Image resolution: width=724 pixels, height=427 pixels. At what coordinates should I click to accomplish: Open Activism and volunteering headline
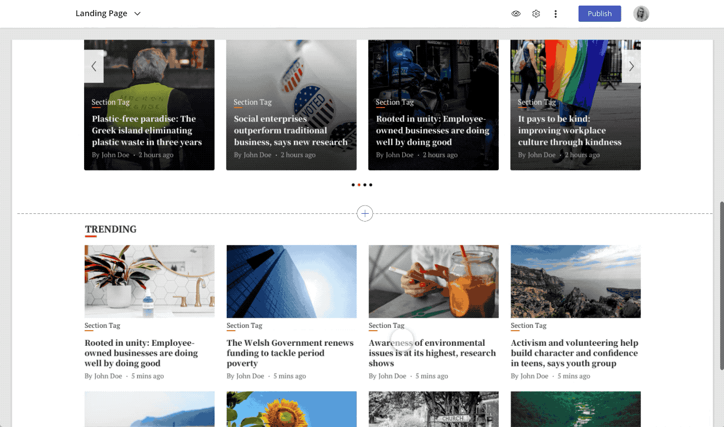575,353
